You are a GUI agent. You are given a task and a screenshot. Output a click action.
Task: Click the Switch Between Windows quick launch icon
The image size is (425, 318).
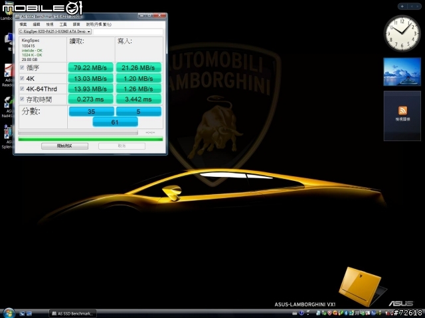29,313
